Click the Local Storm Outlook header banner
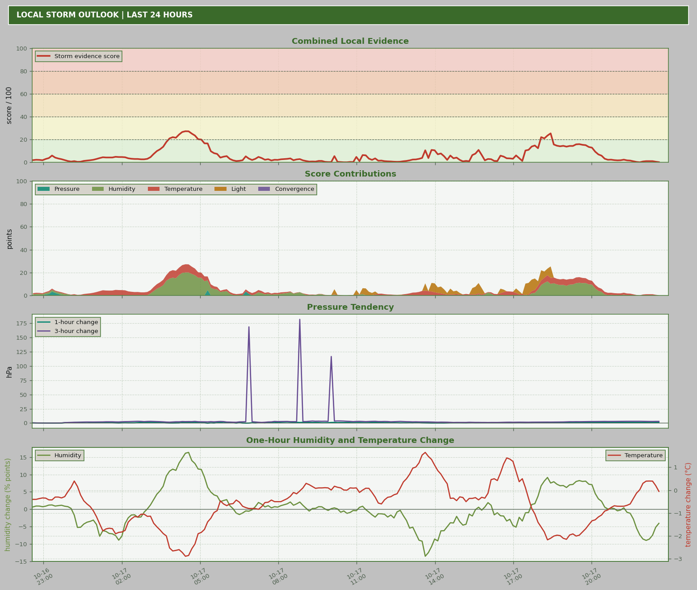The width and height of the screenshot is (697, 590). click(x=348, y=15)
